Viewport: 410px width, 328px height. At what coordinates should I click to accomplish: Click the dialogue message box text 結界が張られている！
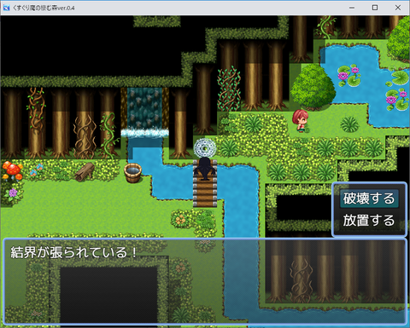click(73, 252)
